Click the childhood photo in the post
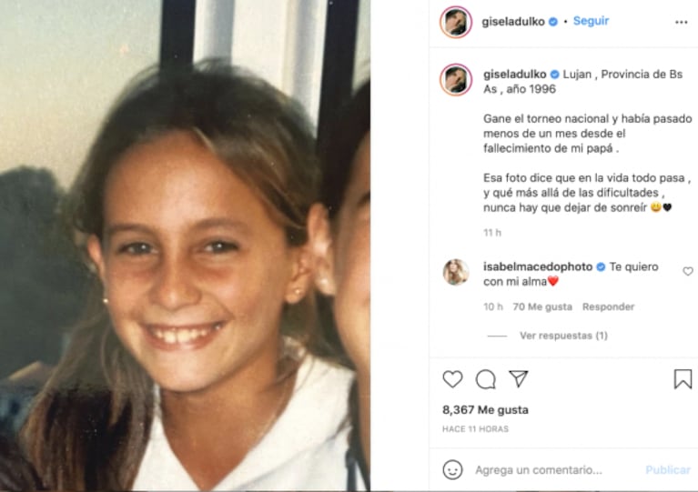Viewport: 698px width, 492px height. (x=185, y=246)
